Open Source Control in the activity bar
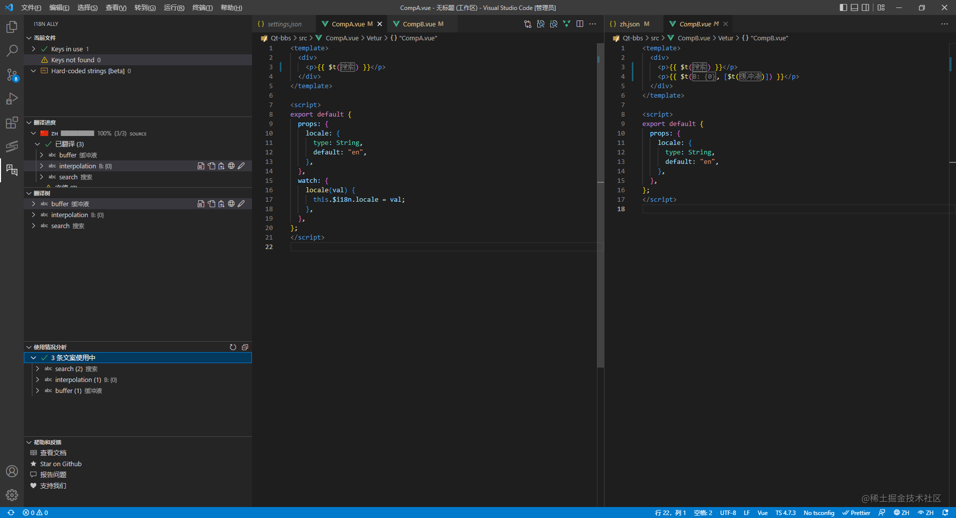The height and width of the screenshot is (518, 956). [x=11, y=75]
